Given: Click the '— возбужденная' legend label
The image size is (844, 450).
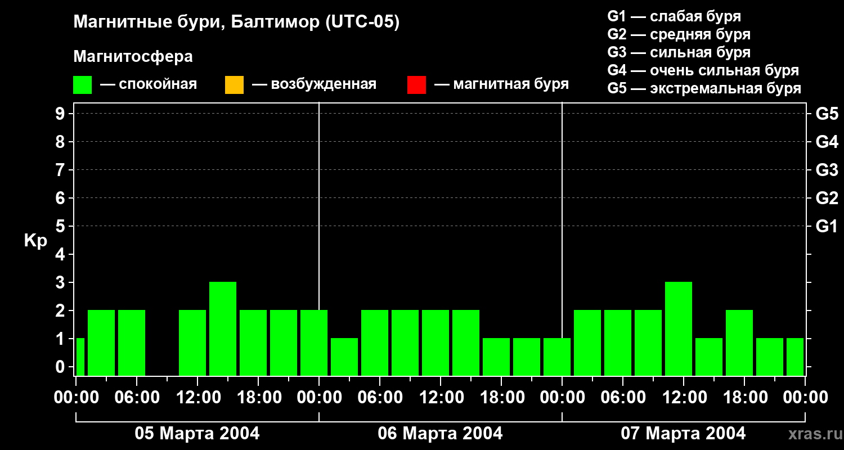Looking at the screenshot, I should click(x=314, y=84).
